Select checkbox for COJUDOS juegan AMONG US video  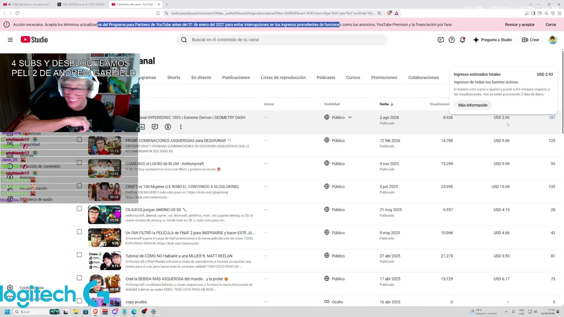[79, 209]
